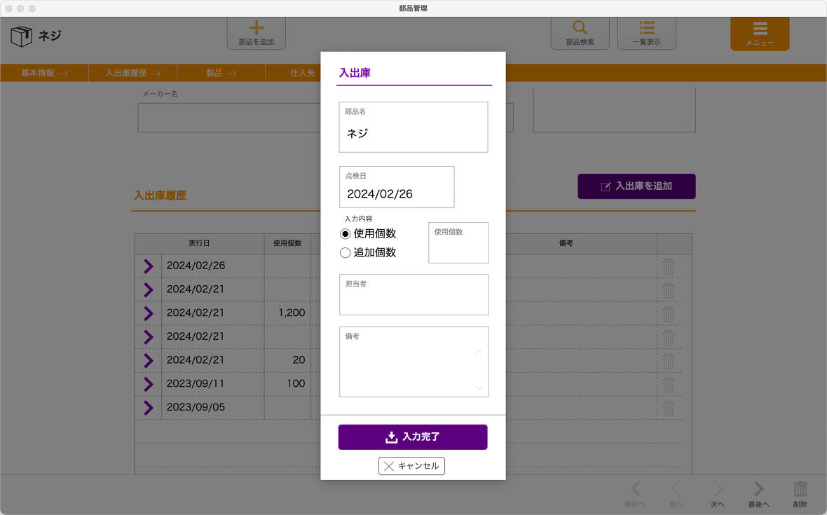Go to 最初へ first record arrow

[636, 490]
